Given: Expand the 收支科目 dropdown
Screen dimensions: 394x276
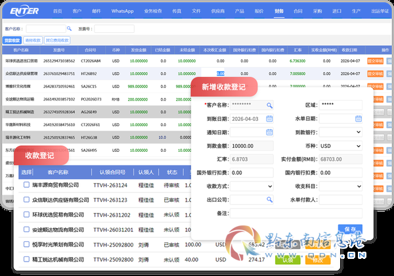Looking at the screenshot, I should (340, 186).
